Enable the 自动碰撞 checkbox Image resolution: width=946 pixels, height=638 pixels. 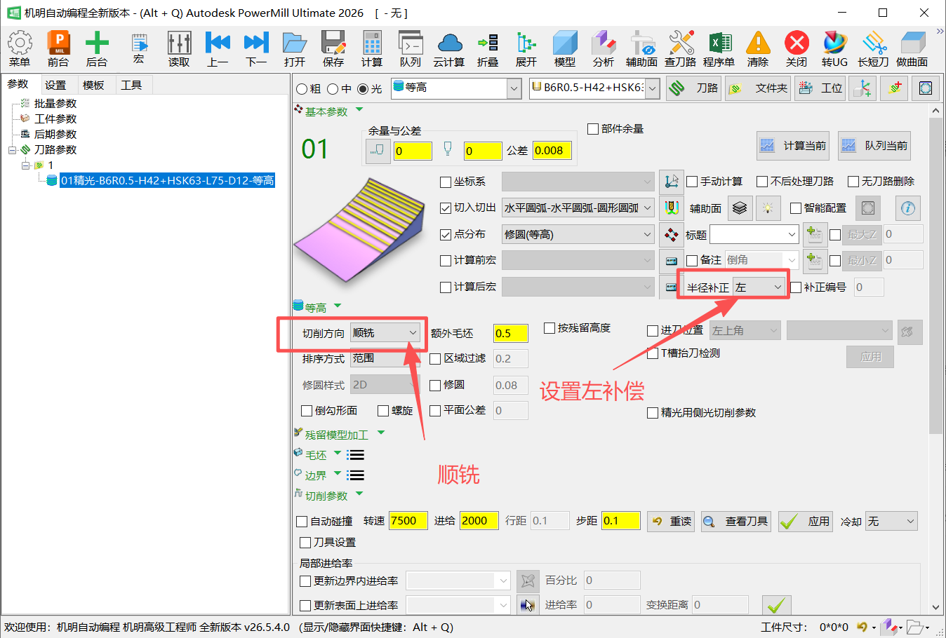[302, 522]
